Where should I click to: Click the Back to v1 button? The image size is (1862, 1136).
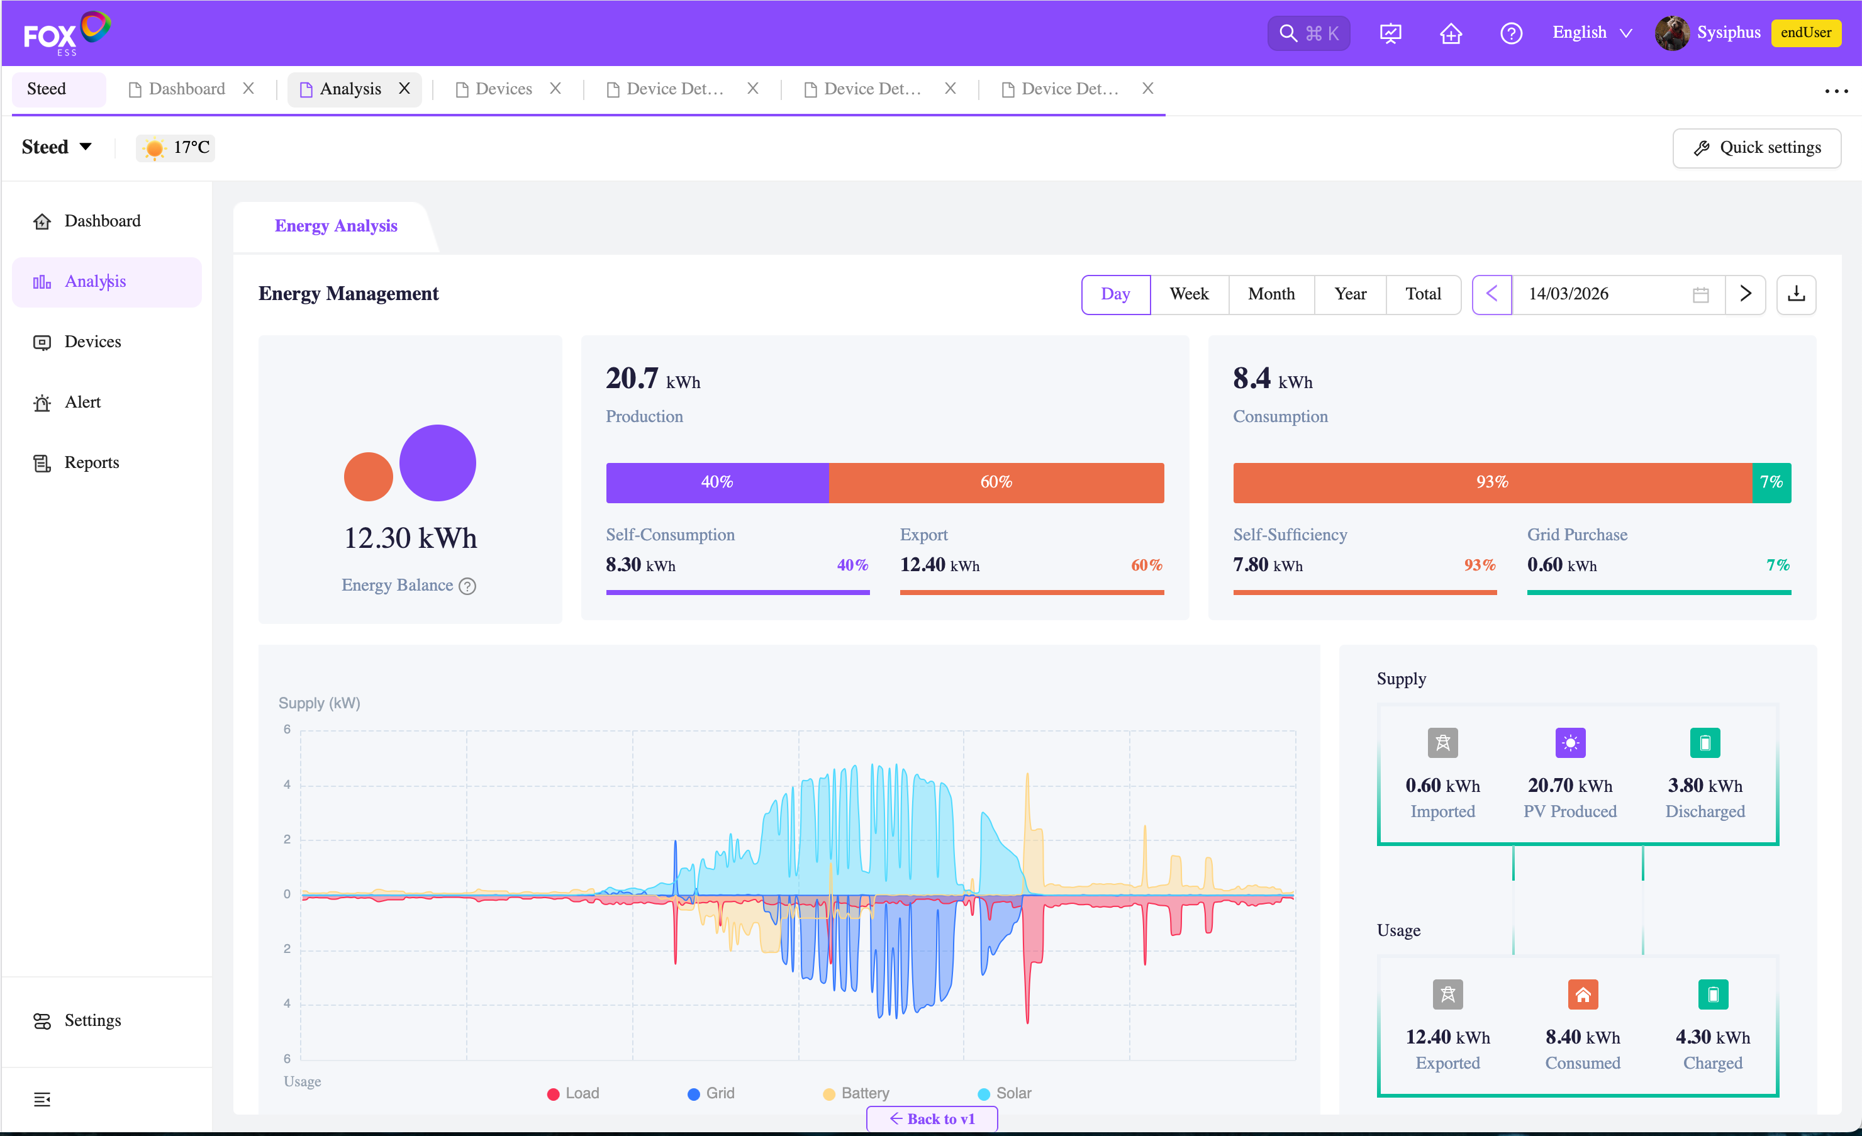(932, 1118)
